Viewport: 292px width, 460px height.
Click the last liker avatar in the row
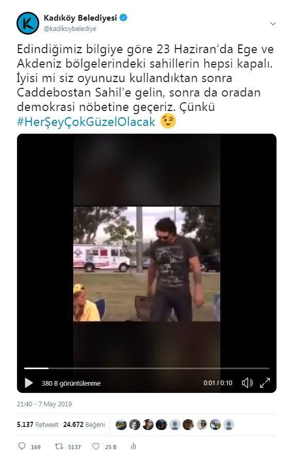click(x=229, y=424)
